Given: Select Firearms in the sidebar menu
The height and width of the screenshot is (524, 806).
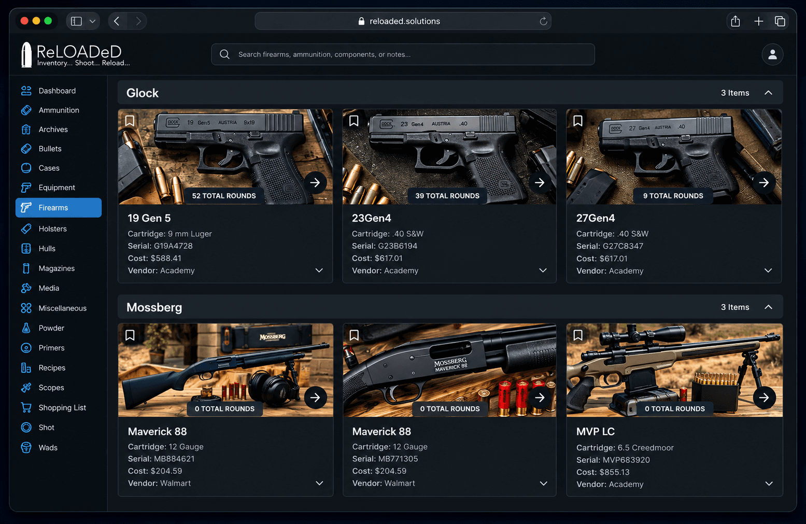Looking at the screenshot, I should coord(59,208).
